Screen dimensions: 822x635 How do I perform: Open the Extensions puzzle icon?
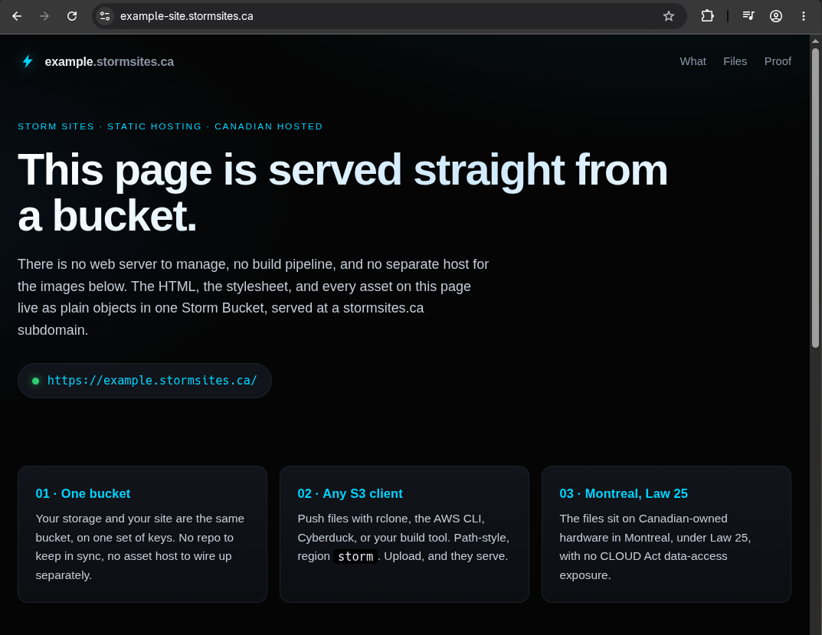pyautogui.click(x=707, y=16)
